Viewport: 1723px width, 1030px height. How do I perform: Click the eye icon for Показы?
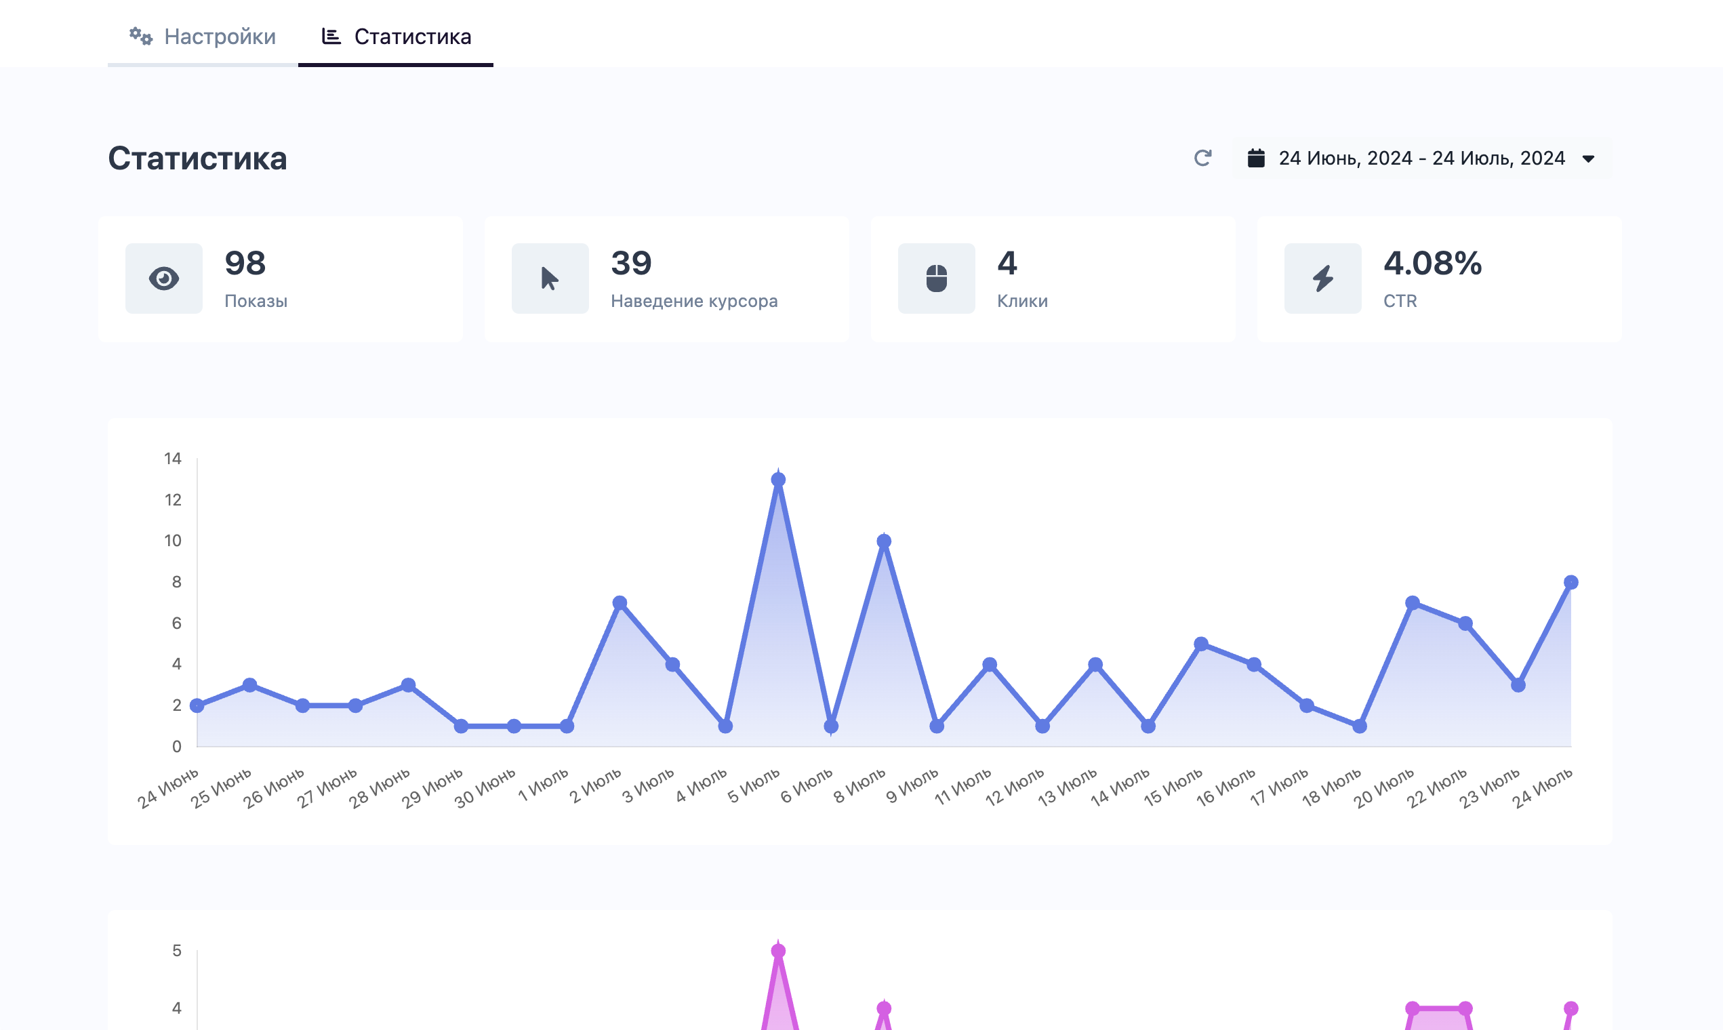pyautogui.click(x=164, y=279)
